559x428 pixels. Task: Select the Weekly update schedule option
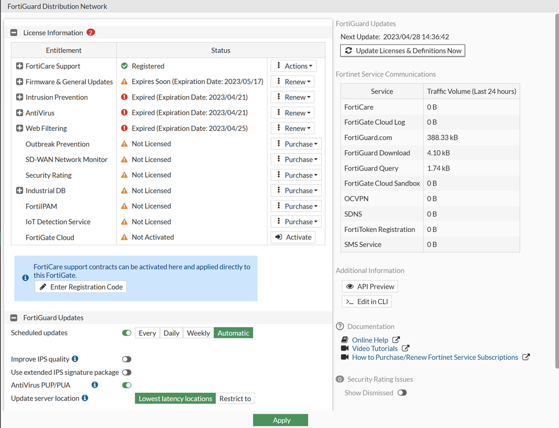[x=199, y=333]
